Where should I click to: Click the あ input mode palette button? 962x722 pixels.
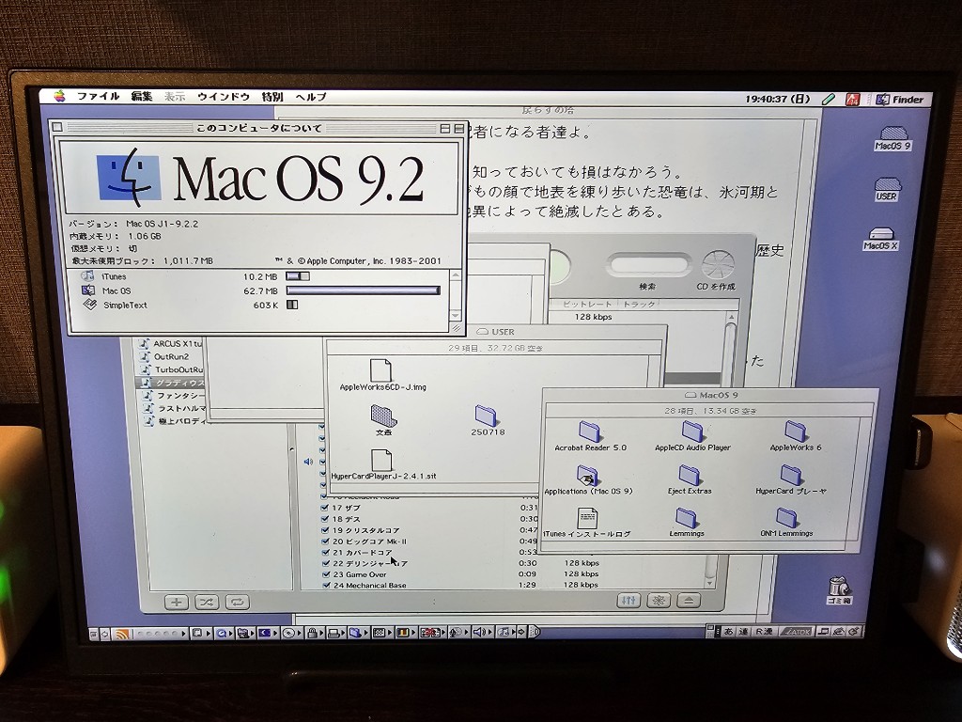[x=728, y=631]
